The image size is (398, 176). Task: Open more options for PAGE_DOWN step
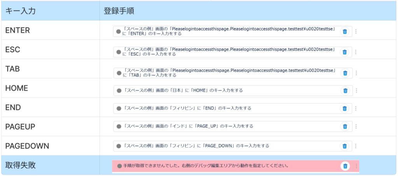[356, 146]
